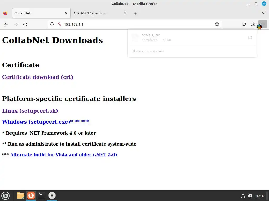This screenshot has height=201, width=269.
Task: Save the page to Pocket
Action: 244,24
